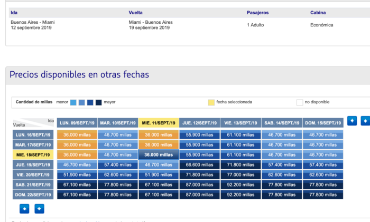Click the white 'no disponible' legend box
Viewport: 370px width, 222px height.
click(x=300, y=102)
